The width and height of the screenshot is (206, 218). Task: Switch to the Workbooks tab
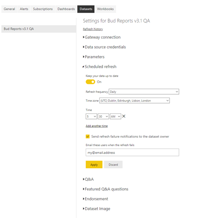(x=105, y=9)
